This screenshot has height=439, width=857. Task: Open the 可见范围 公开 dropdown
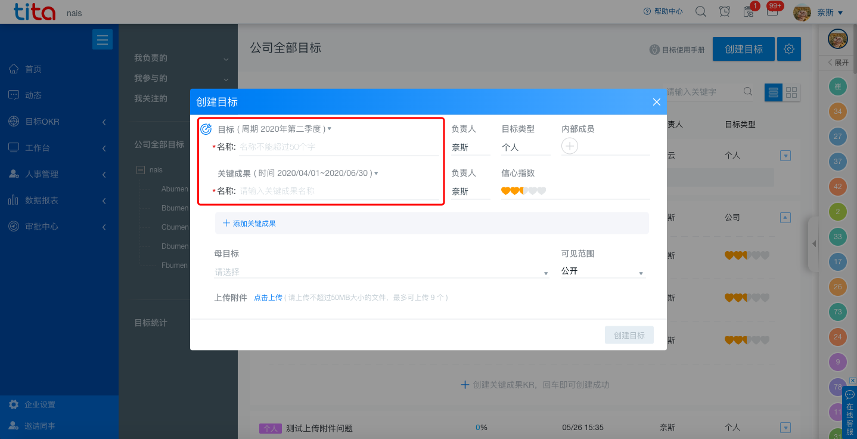tap(603, 271)
